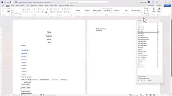Align text left in paragraph group
The height and width of the screenshot is (96, 172).
coord(51,12)
